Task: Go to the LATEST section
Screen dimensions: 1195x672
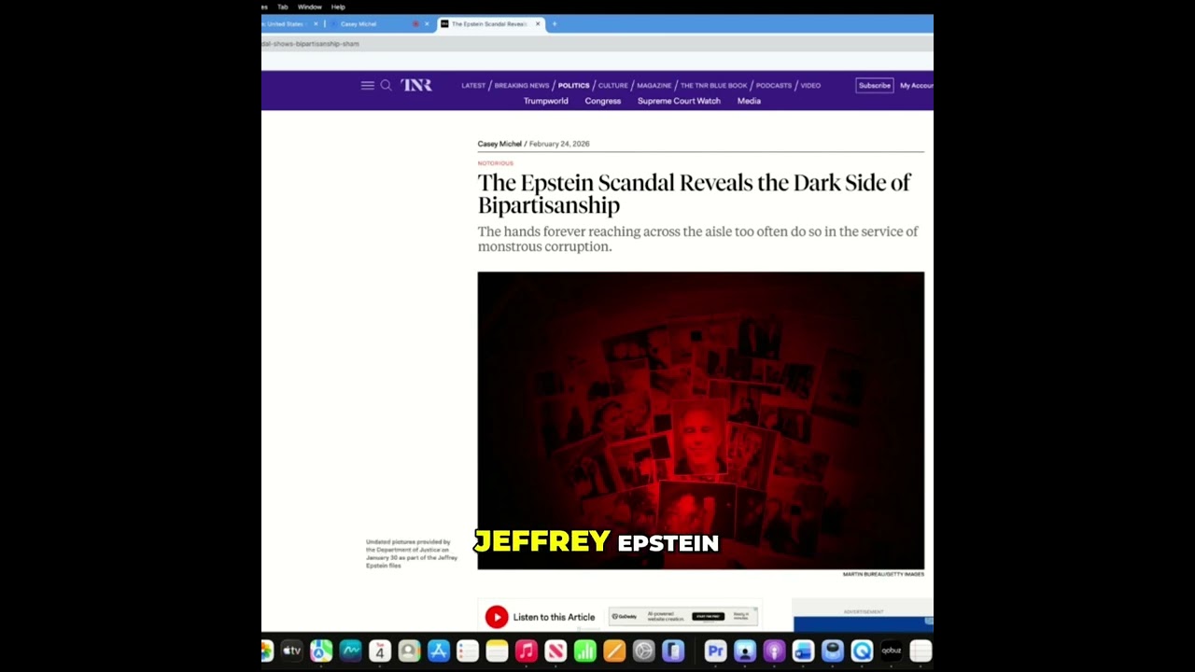Action: coord(473,85)
